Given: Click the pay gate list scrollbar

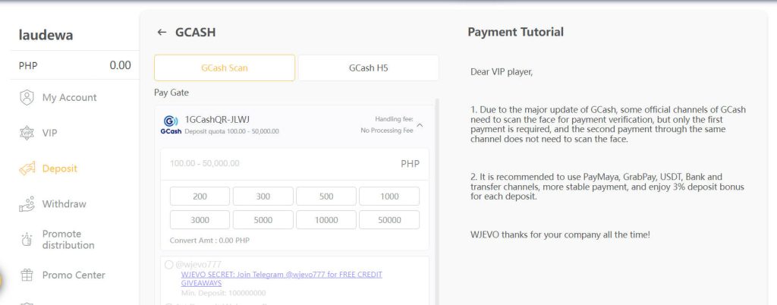Looking at the screenshot, I should pos(437,202).
